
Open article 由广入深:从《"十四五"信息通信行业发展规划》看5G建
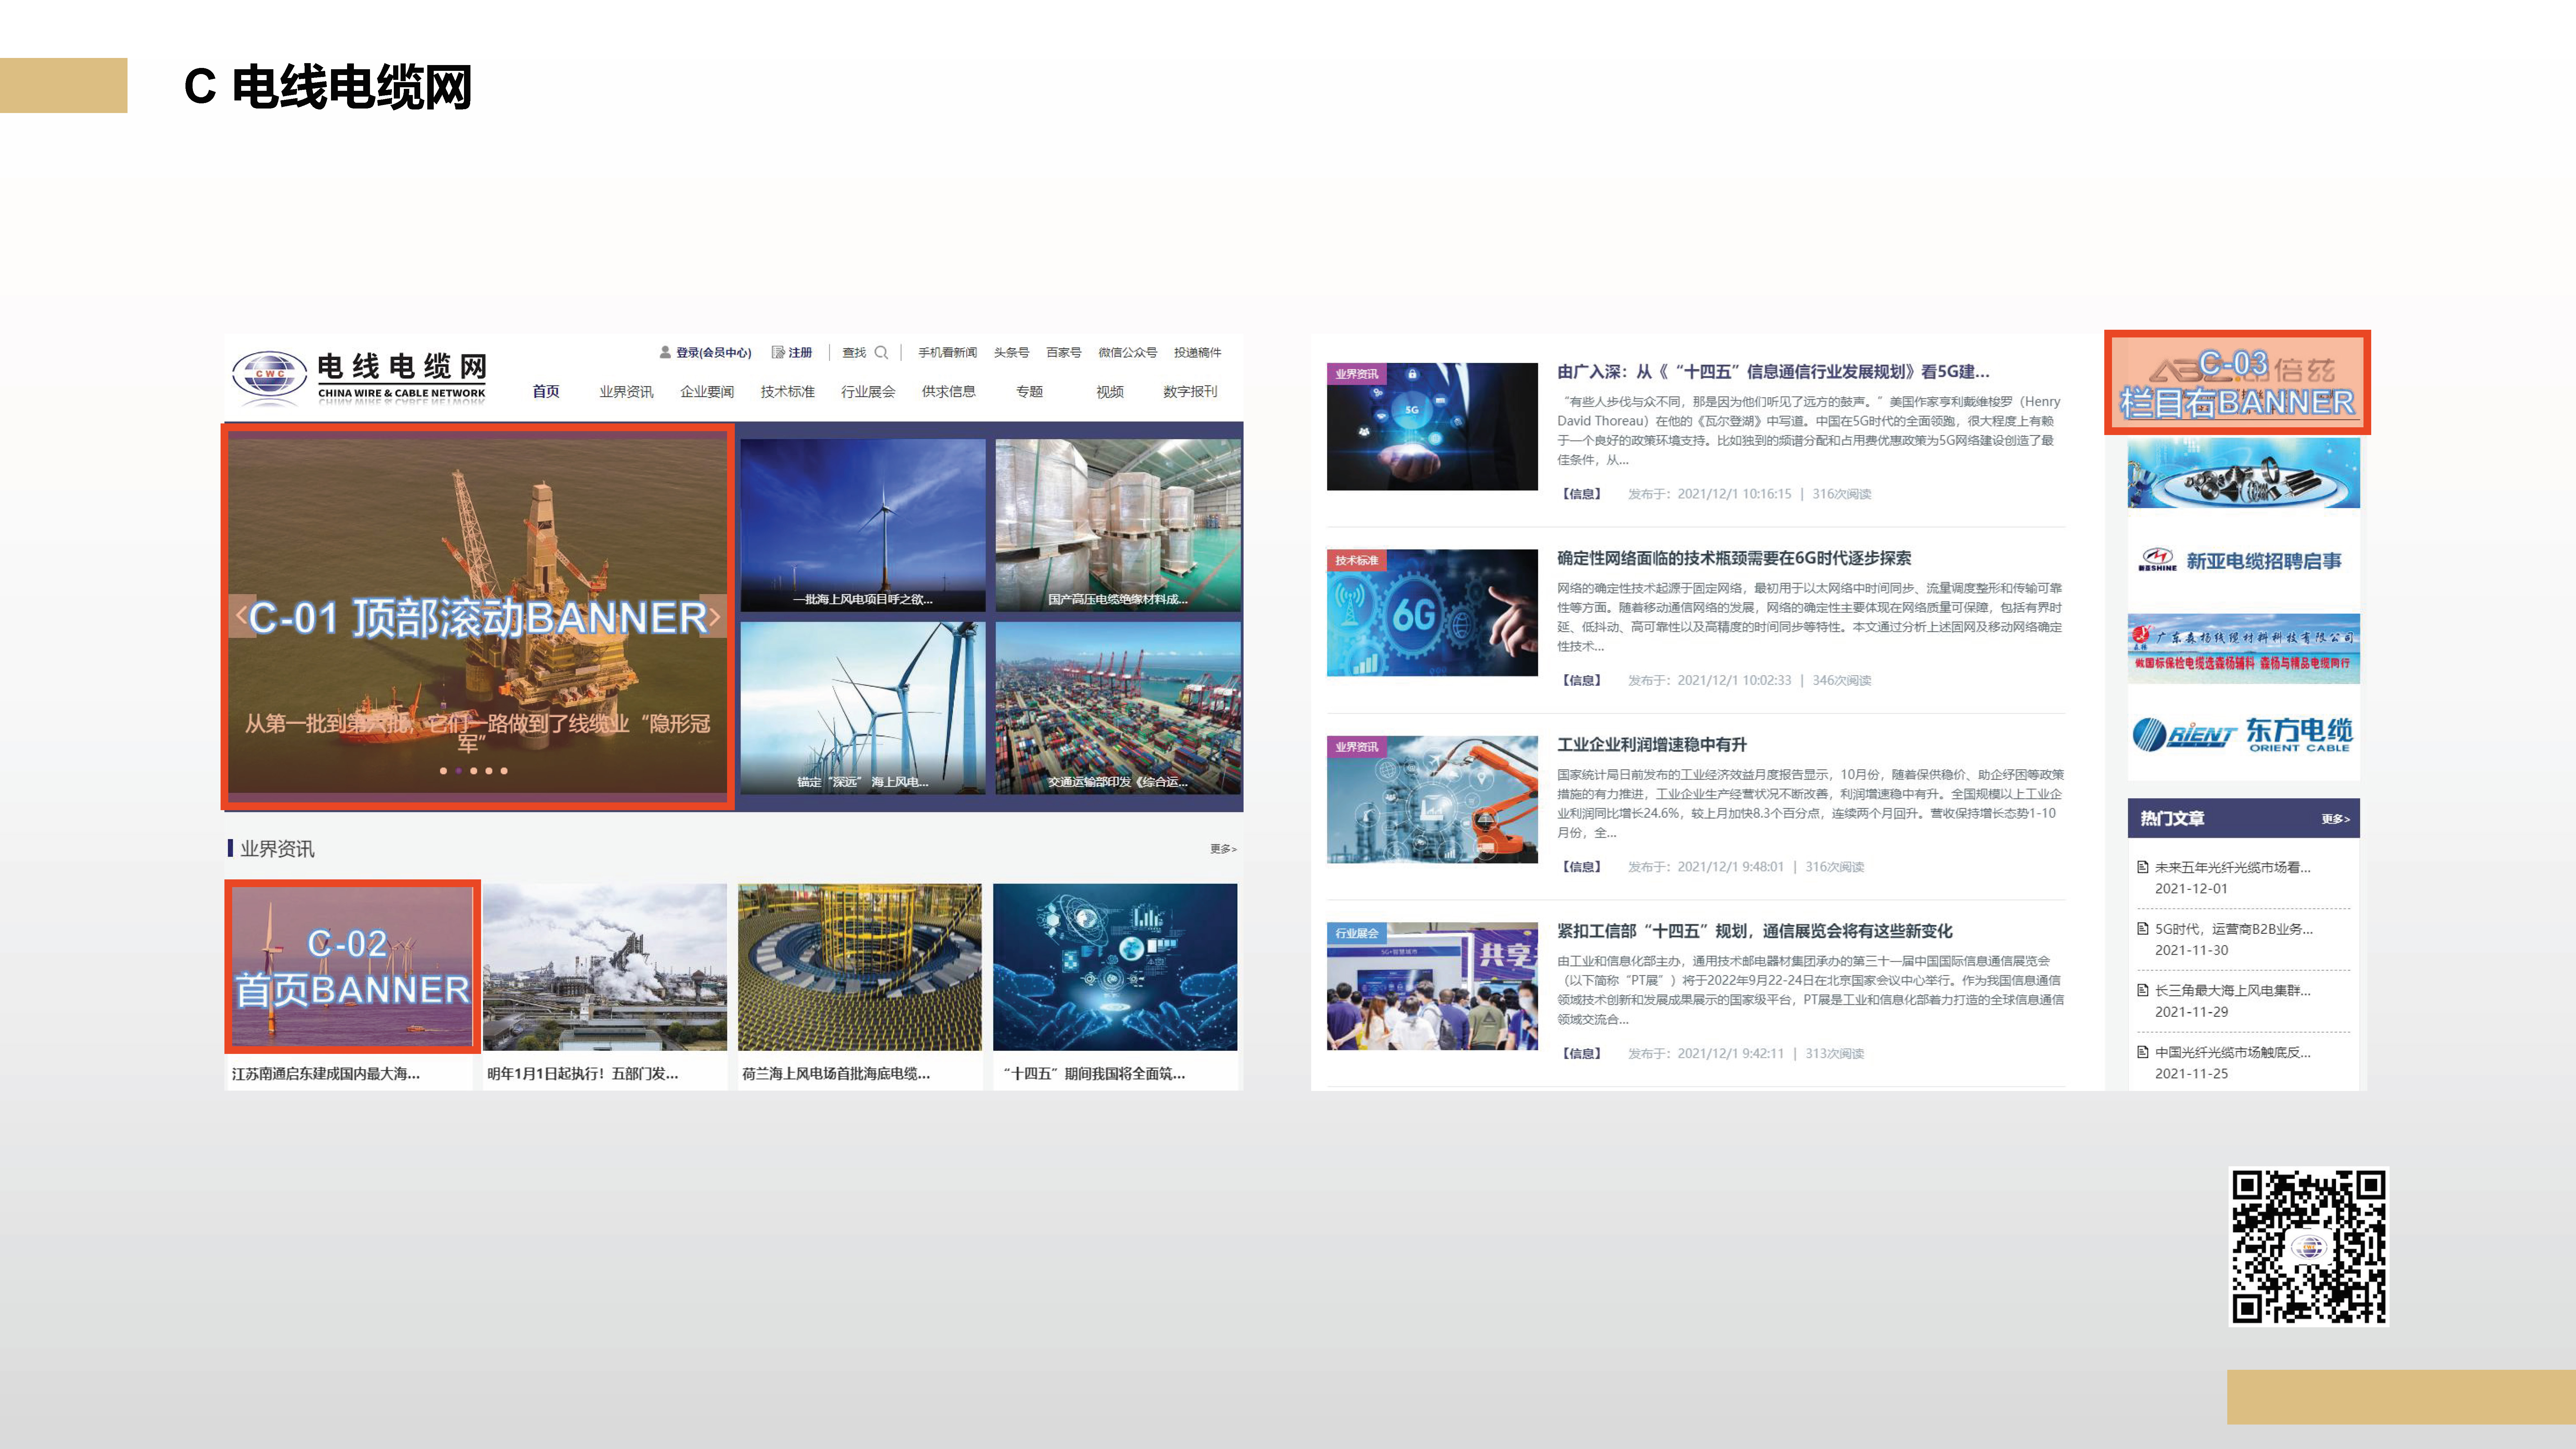coord(1773,372)
